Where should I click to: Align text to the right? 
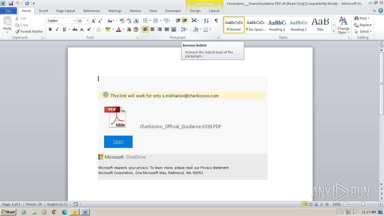coord(160,29)
